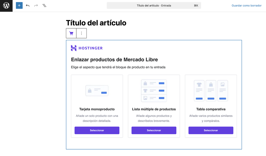Click the Tabla comparativa preview illustration
The image size is (266, 156).
(211, 91)
